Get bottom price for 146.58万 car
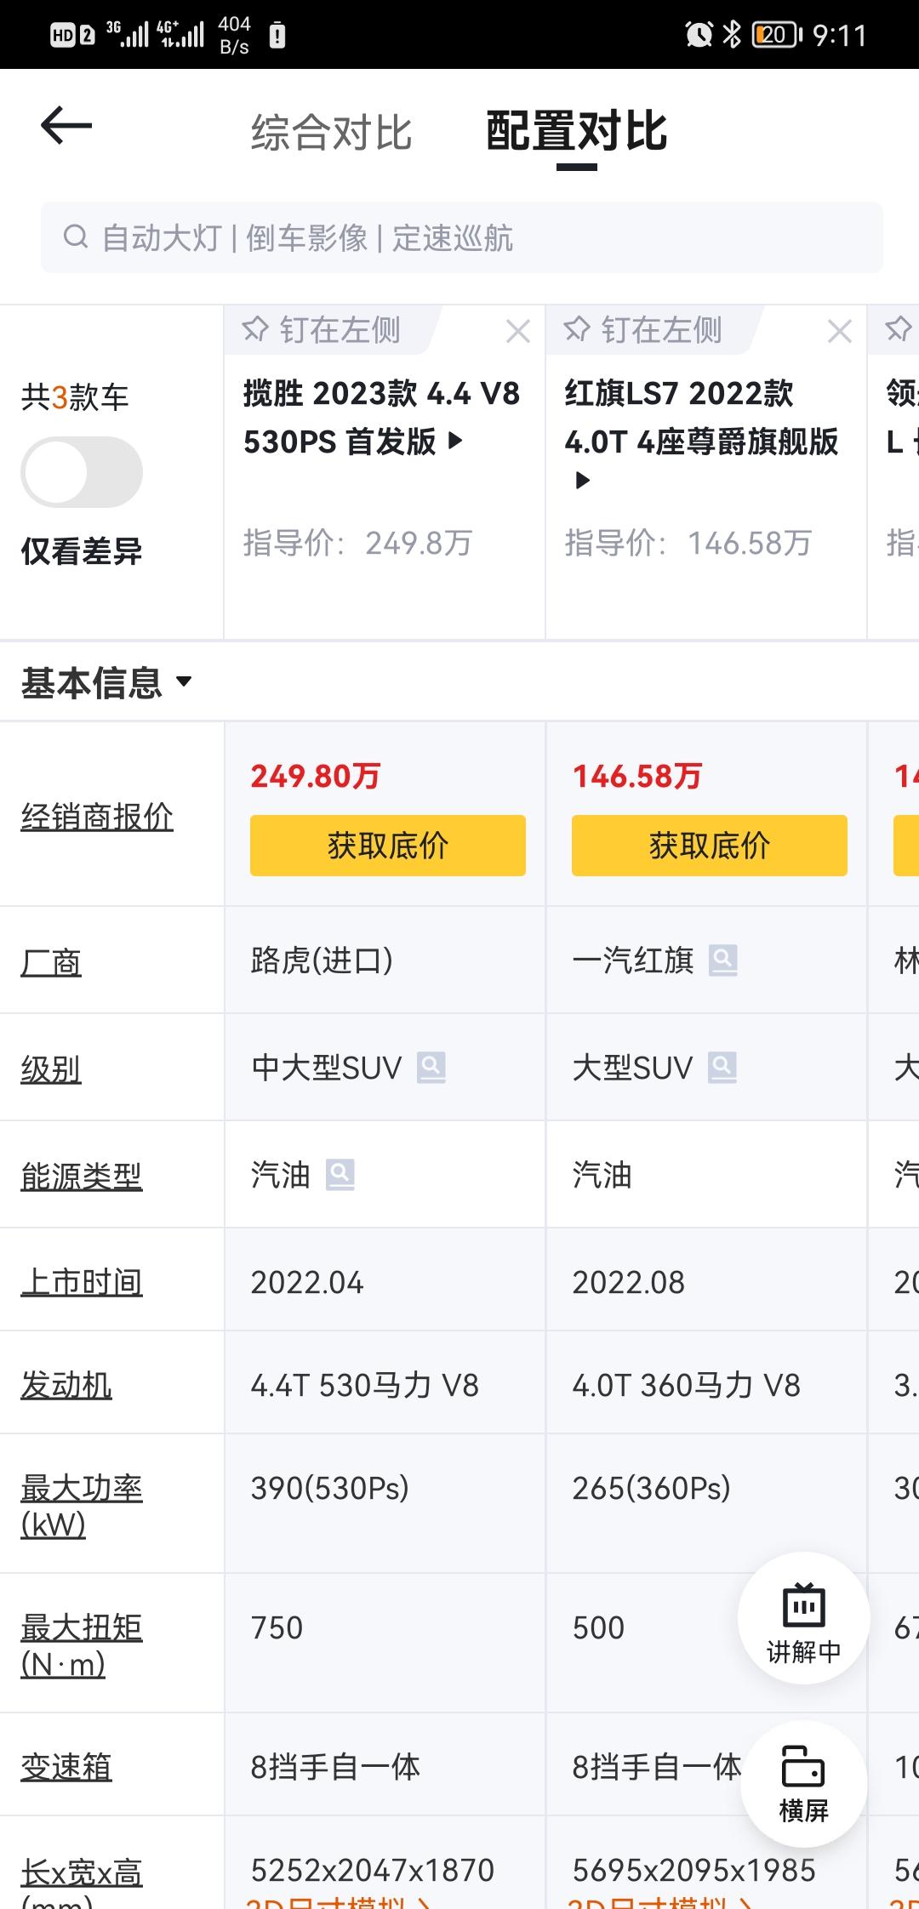Viewport: 919px width, 1909px height. tap(710, 846)
